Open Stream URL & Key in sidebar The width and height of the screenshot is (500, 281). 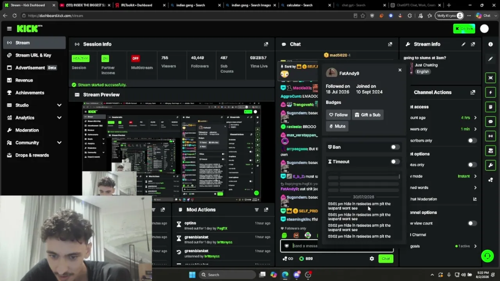point(34,55)
